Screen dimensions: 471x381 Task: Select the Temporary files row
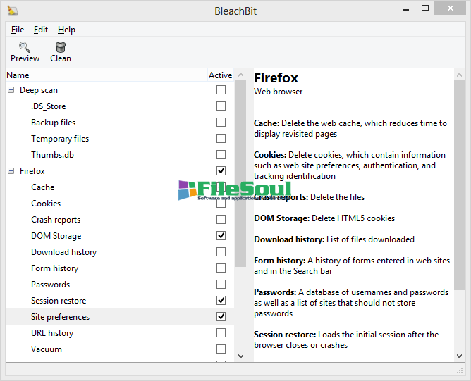pyautogui.click(x=120, y=138)
